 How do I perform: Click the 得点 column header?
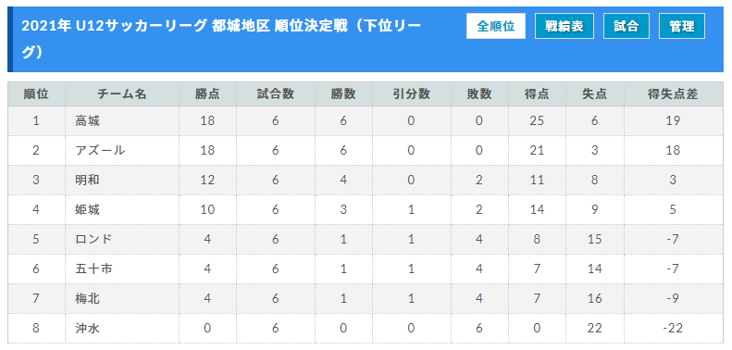click(537, 94)
